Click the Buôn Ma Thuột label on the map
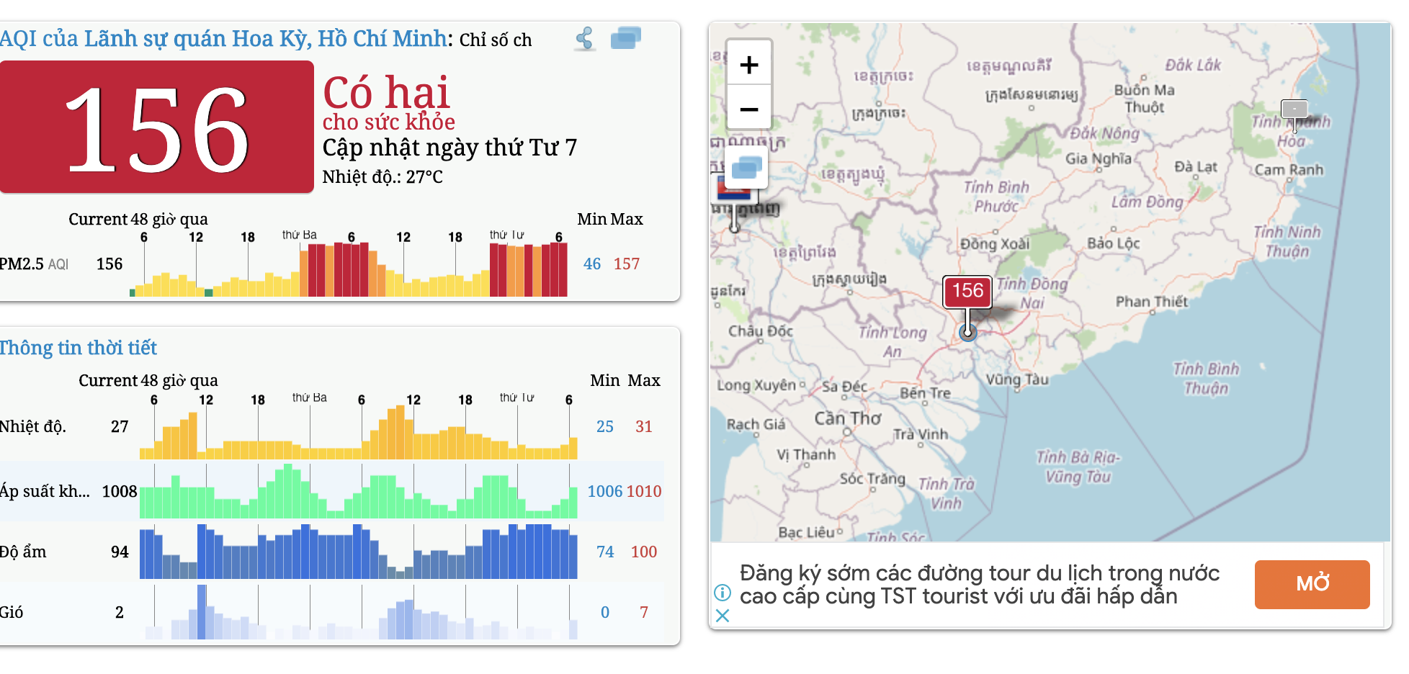The image size is (1409, 674). pyautogui.click(x=1144, y=99)
